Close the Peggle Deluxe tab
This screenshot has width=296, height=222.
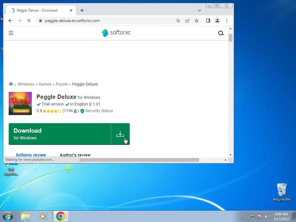[71, 10]
